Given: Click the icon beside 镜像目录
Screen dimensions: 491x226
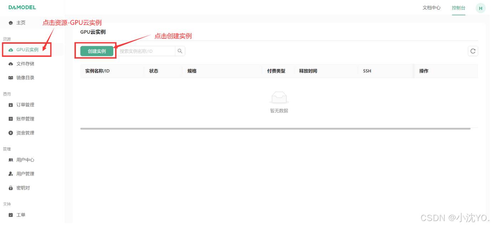Looking at the screenshot, I should pos(11,78).
